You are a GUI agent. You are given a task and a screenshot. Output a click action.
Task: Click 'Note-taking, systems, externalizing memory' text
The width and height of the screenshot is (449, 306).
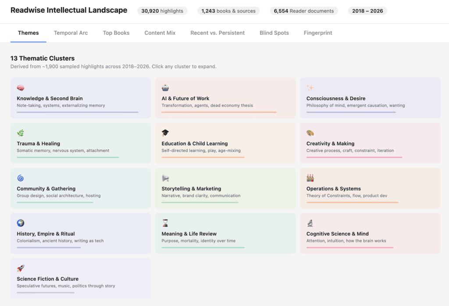pos(61,105)
